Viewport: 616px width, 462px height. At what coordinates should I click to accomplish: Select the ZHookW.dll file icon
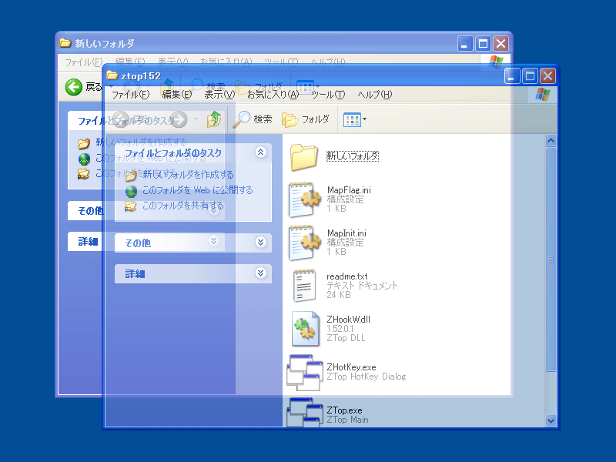306,329
